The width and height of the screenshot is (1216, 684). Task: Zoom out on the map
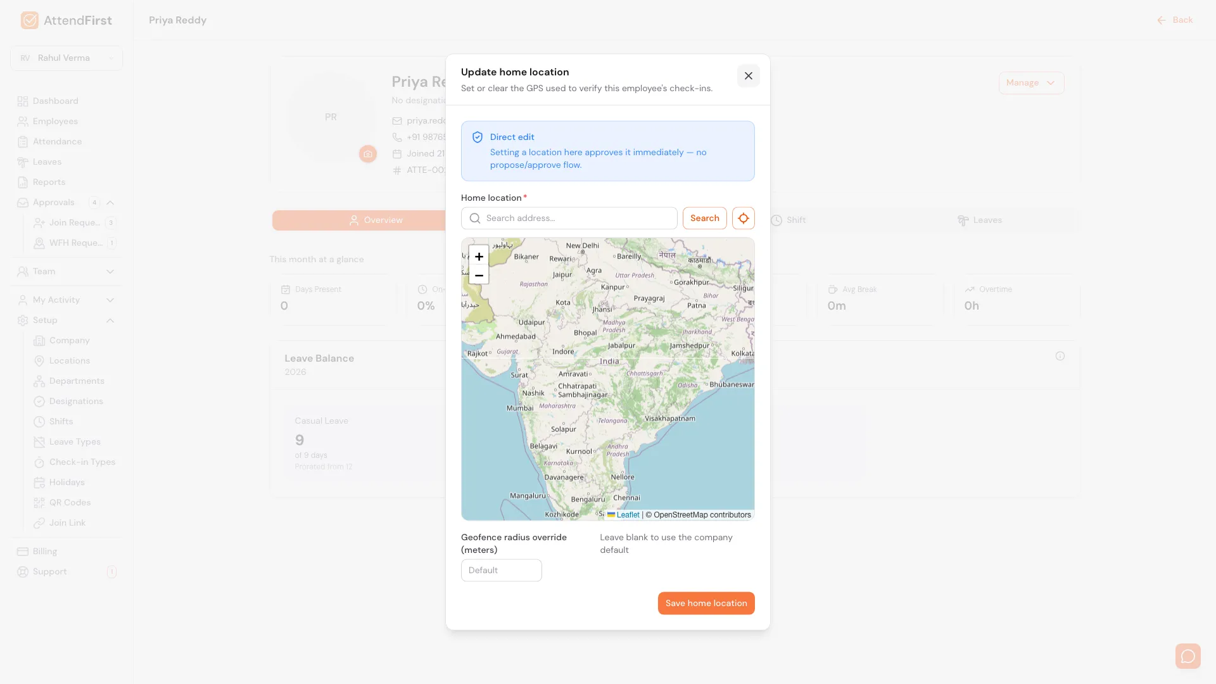479,275
